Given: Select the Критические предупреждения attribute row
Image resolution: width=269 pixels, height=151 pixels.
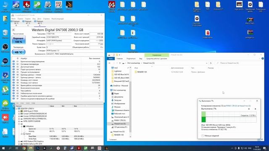Looking at the screenshot, I should 57,61.
